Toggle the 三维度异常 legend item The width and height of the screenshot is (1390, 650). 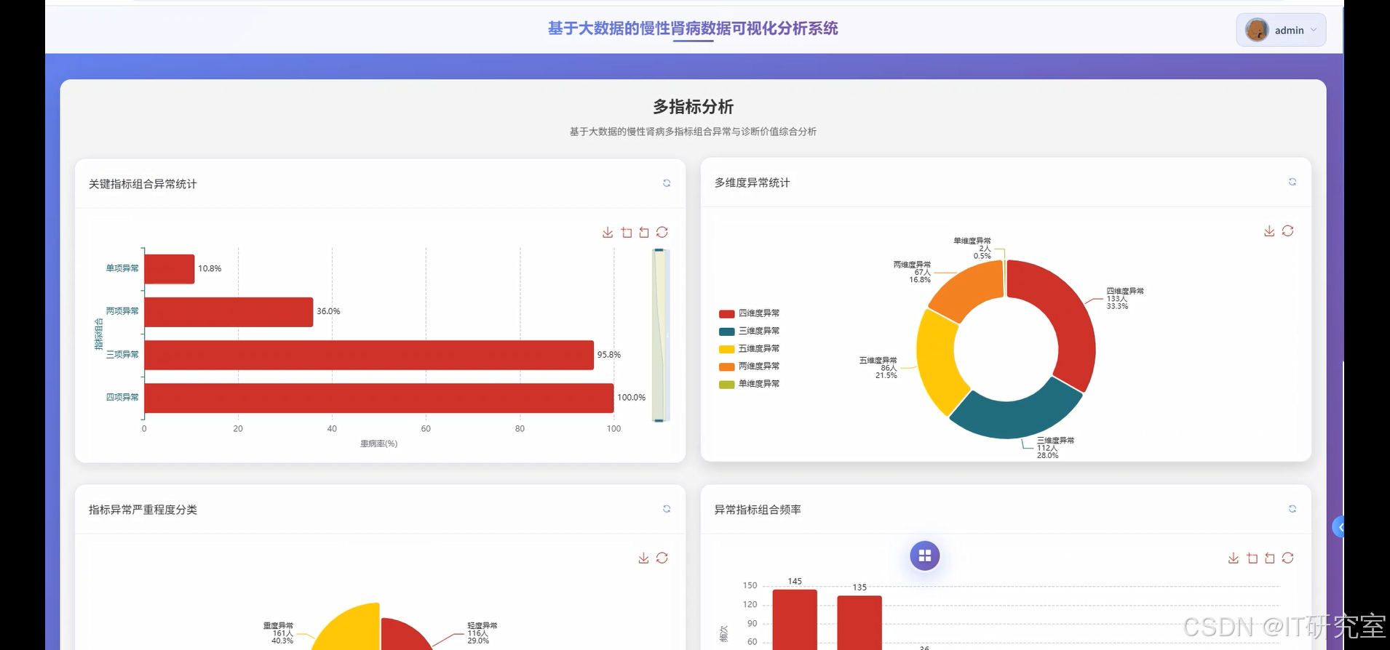tap(749, 331)
